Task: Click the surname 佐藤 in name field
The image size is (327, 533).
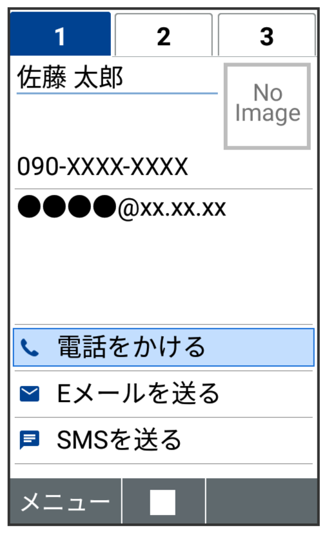Action: 41,77
